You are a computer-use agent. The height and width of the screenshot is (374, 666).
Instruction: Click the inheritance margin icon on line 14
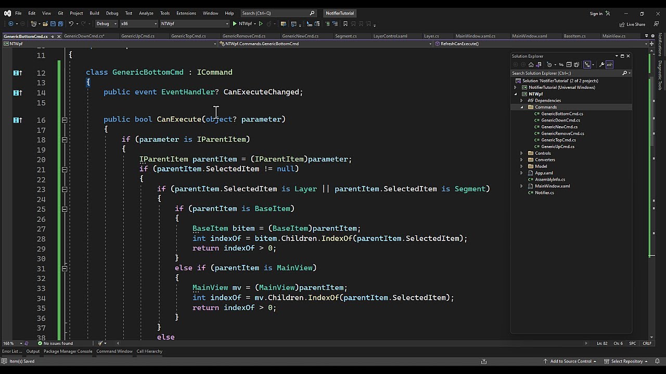coord(17,92)
